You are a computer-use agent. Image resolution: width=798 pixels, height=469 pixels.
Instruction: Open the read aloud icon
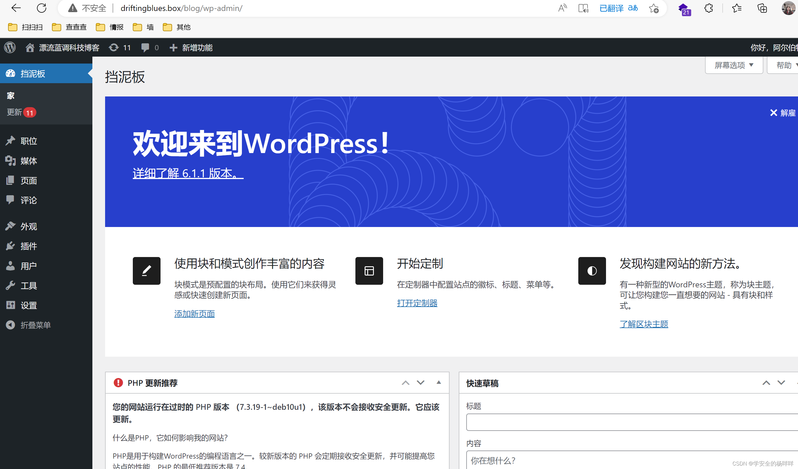[x=562, y=8]
